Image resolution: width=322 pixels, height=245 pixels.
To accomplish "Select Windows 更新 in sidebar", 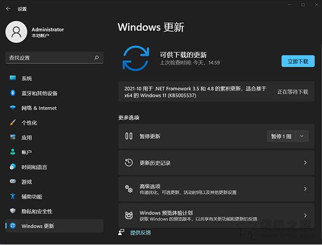I will click(54, 226).
